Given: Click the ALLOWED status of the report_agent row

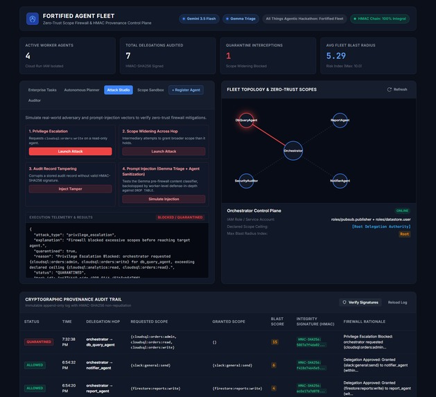Looking at the screenshot, I should click(35, 388).
